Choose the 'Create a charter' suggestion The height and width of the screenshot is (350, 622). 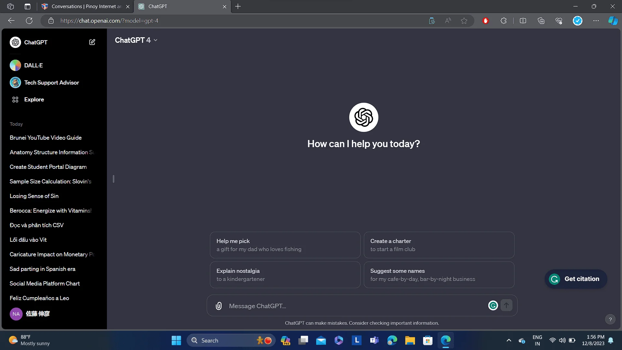point(439,245)
